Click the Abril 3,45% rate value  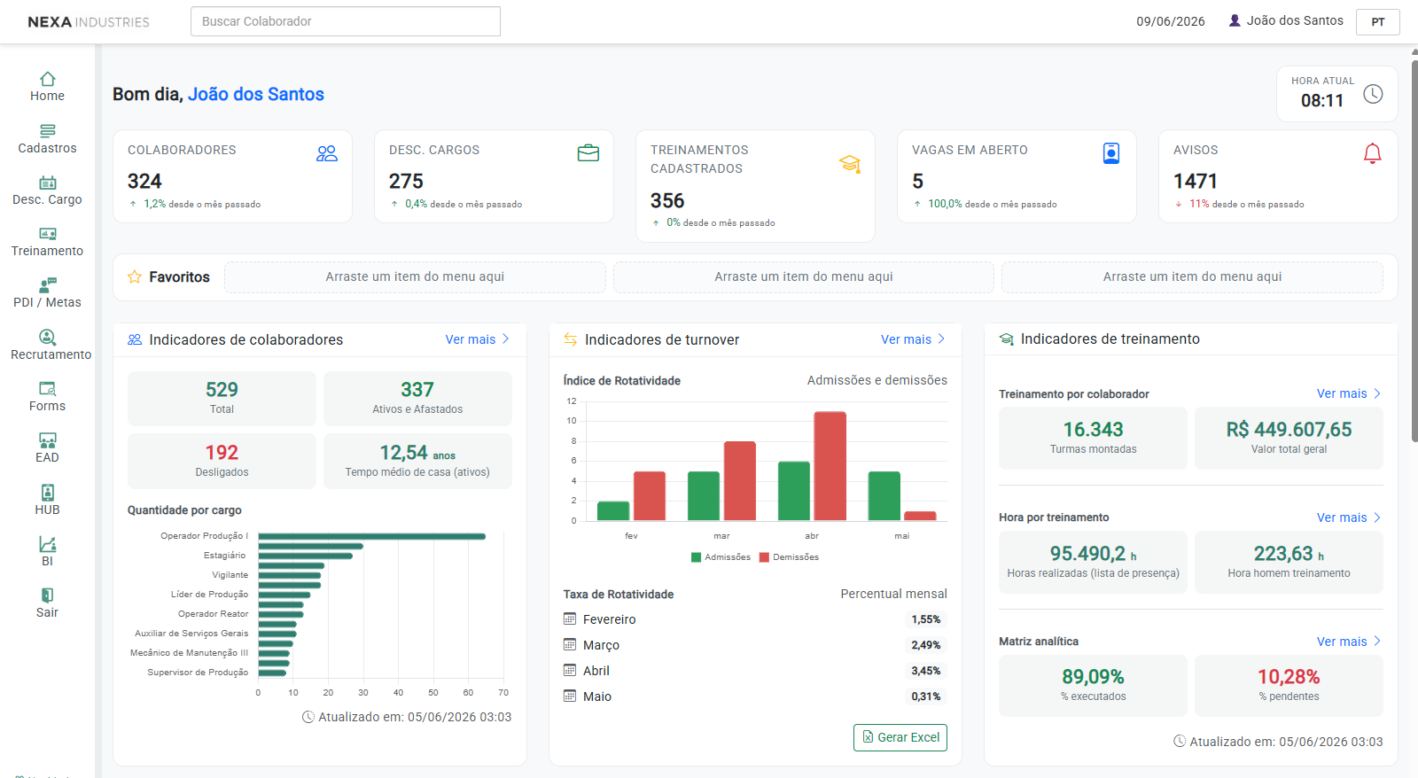coord(926,671)
